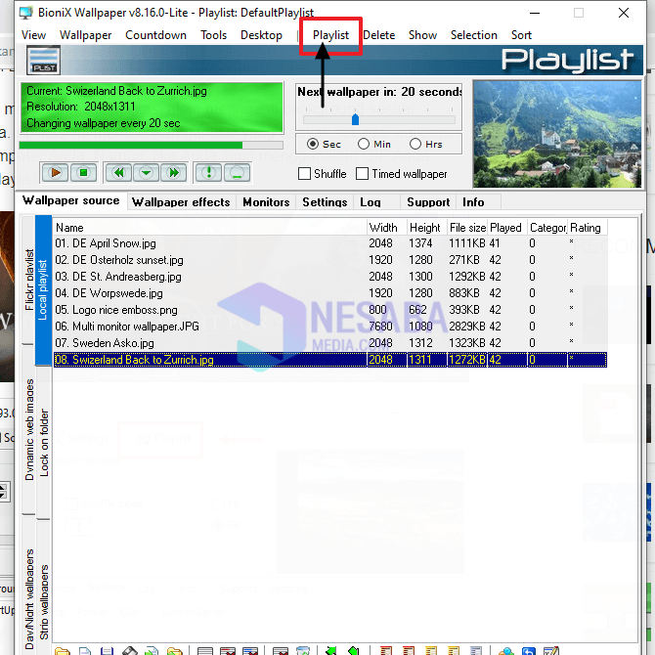Stop the wallpaper changer with green square button
This screenshot has height=655, width=655.
coord(83,172)
